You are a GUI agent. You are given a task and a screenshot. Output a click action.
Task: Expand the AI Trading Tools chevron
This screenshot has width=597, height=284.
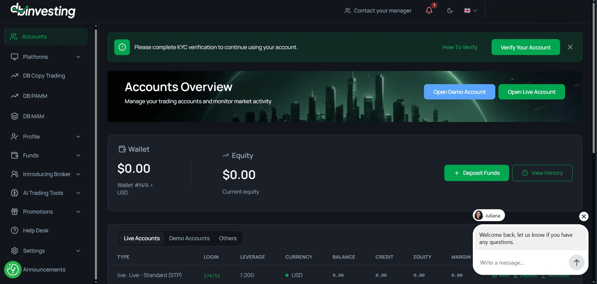point(78,193)
